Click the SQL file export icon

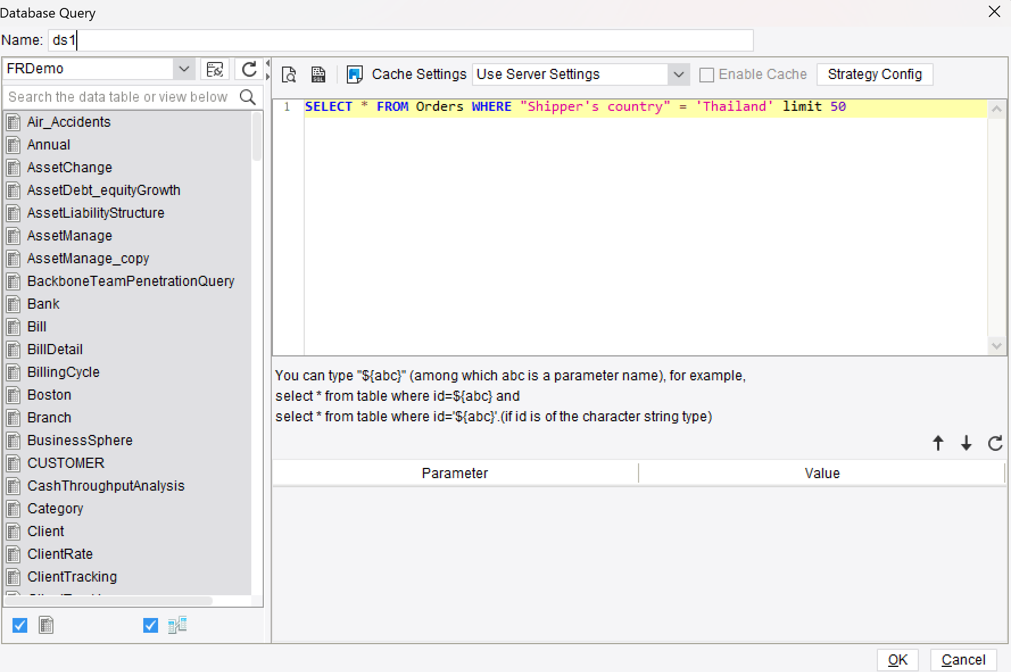pos(318,74)
